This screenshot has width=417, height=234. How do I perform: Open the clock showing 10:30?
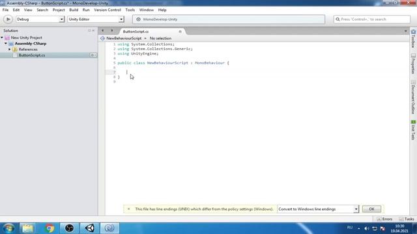click(399, 228)
